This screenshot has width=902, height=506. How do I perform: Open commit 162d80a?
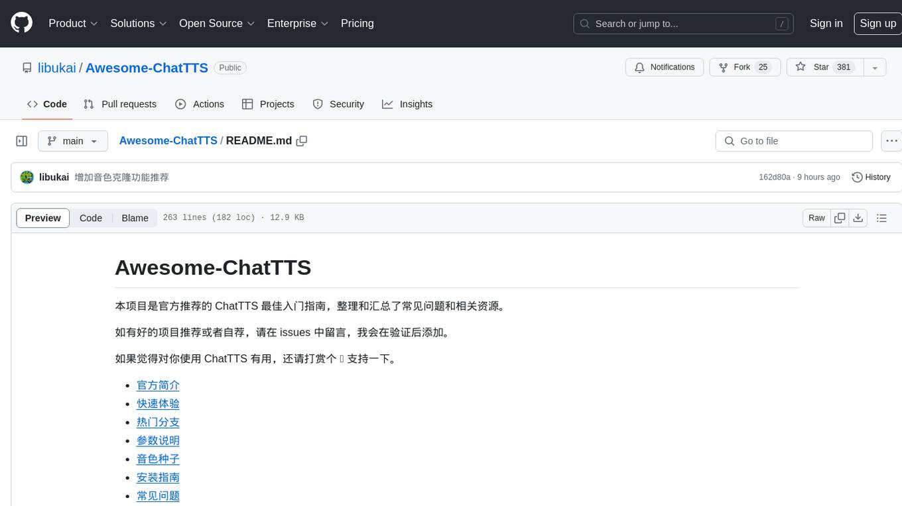click(775, 177)
